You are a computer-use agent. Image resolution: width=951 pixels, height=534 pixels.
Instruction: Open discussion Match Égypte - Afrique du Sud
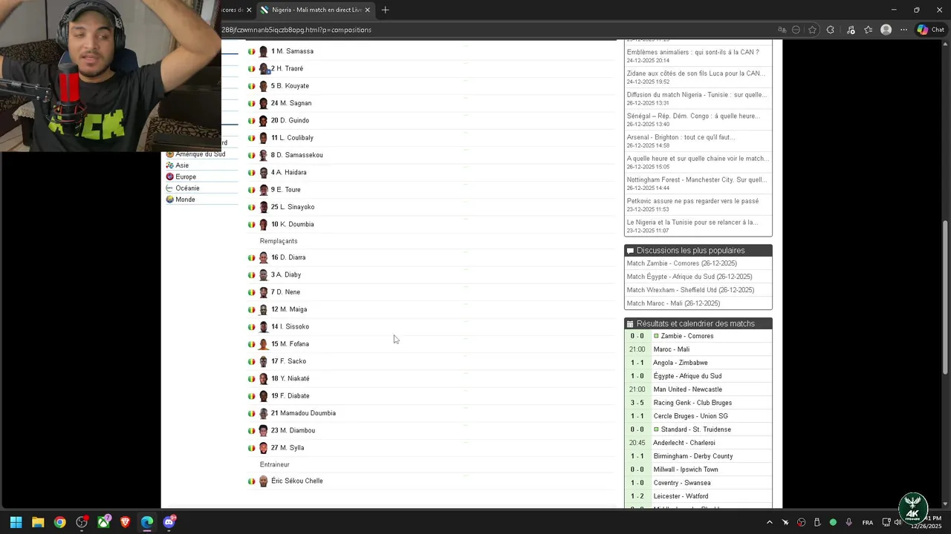click(x=689, y=277)
